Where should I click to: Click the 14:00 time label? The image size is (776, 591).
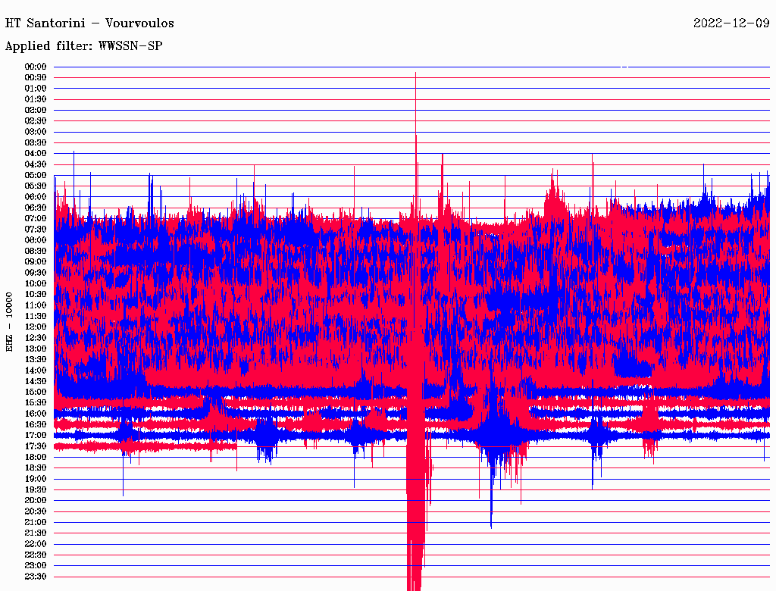click(36, 371)
